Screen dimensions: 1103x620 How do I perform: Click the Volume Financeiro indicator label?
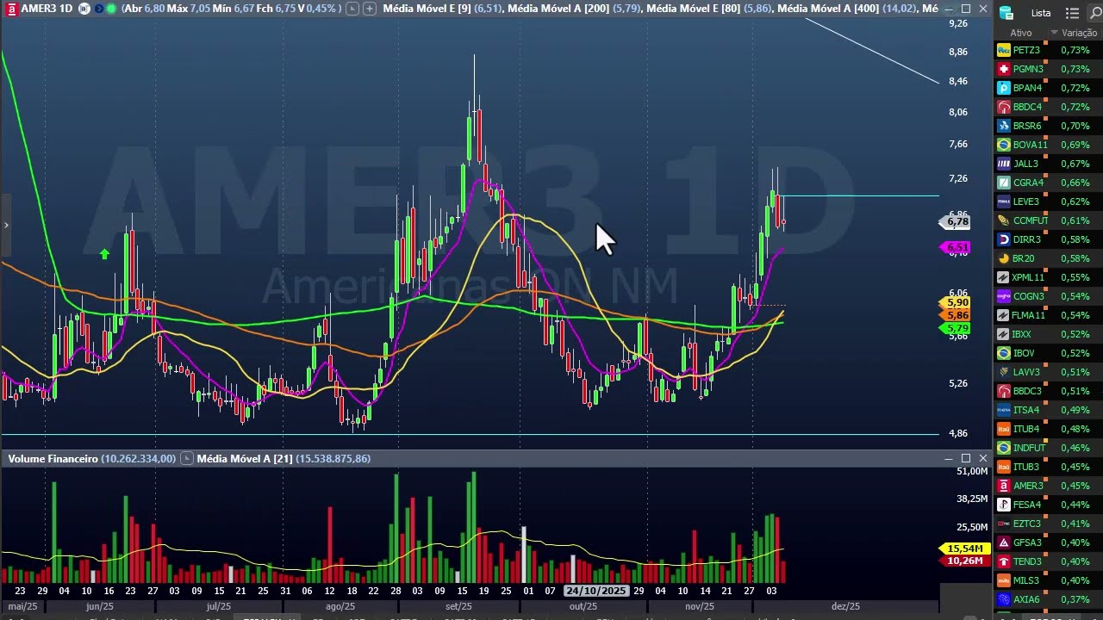(x=53, y=459)
